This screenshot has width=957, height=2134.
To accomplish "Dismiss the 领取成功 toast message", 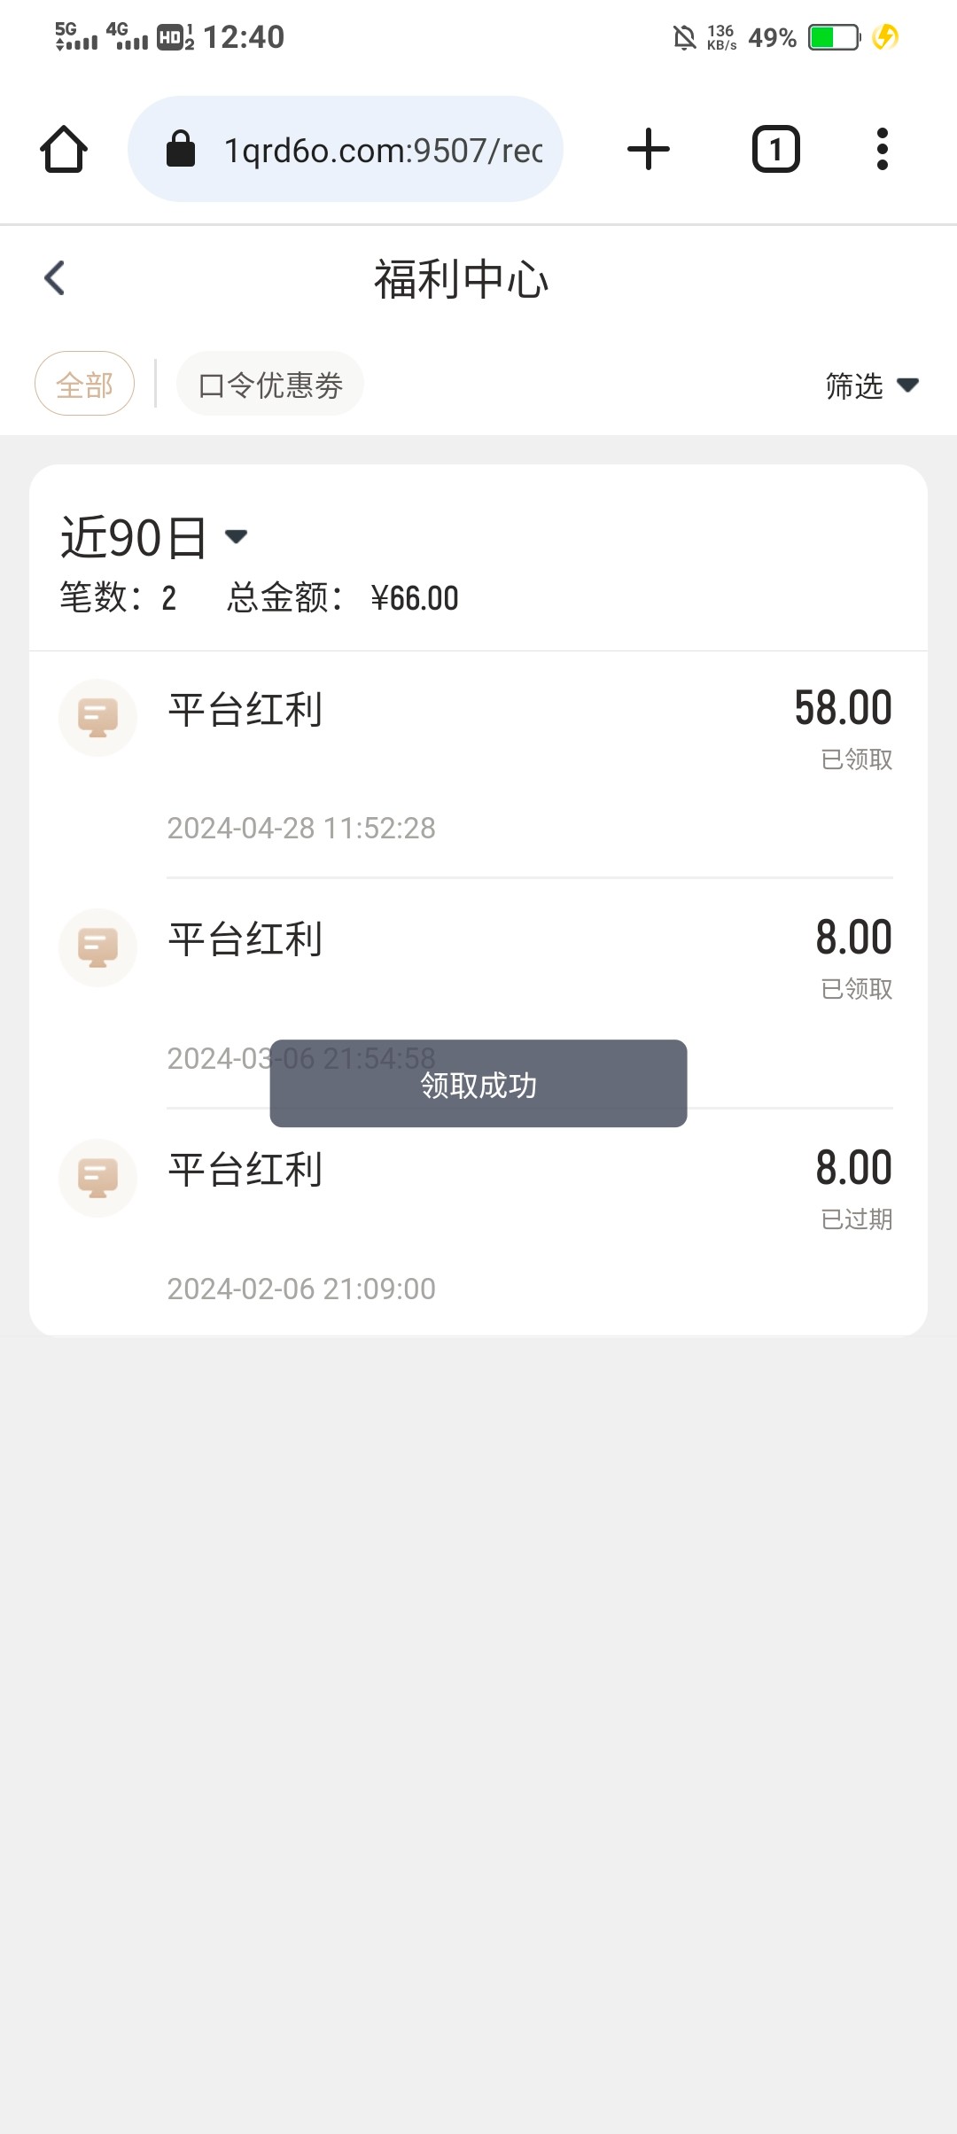I will [478, 1084].
